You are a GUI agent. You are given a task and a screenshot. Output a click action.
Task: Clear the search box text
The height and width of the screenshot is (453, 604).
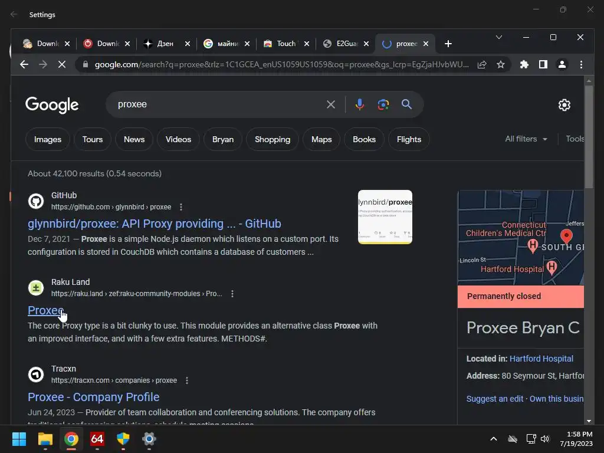coord(330,104)
